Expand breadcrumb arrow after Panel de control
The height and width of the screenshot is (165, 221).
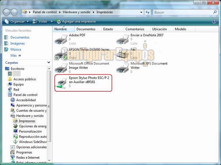tap(60, 12)
